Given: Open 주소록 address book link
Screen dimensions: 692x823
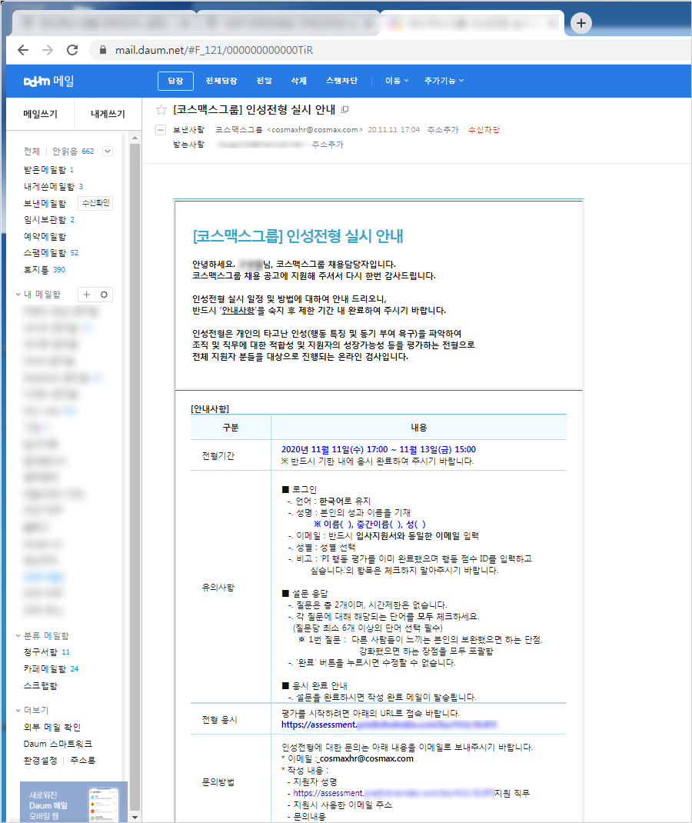Looking at the screenshot, I should pyautogui.click(x=83, y=760).
